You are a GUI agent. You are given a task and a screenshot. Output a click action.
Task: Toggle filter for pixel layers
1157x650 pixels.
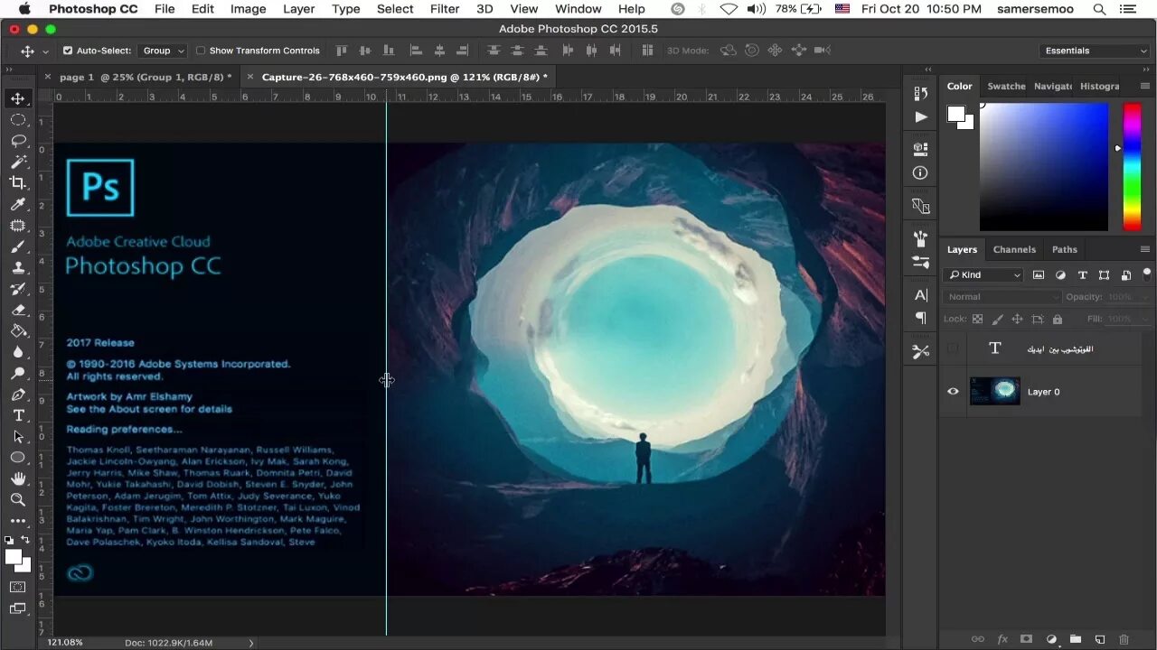[x=1039, y=274]
